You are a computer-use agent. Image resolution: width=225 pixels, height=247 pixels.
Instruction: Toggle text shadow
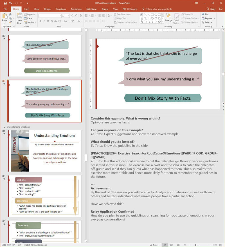52,21
